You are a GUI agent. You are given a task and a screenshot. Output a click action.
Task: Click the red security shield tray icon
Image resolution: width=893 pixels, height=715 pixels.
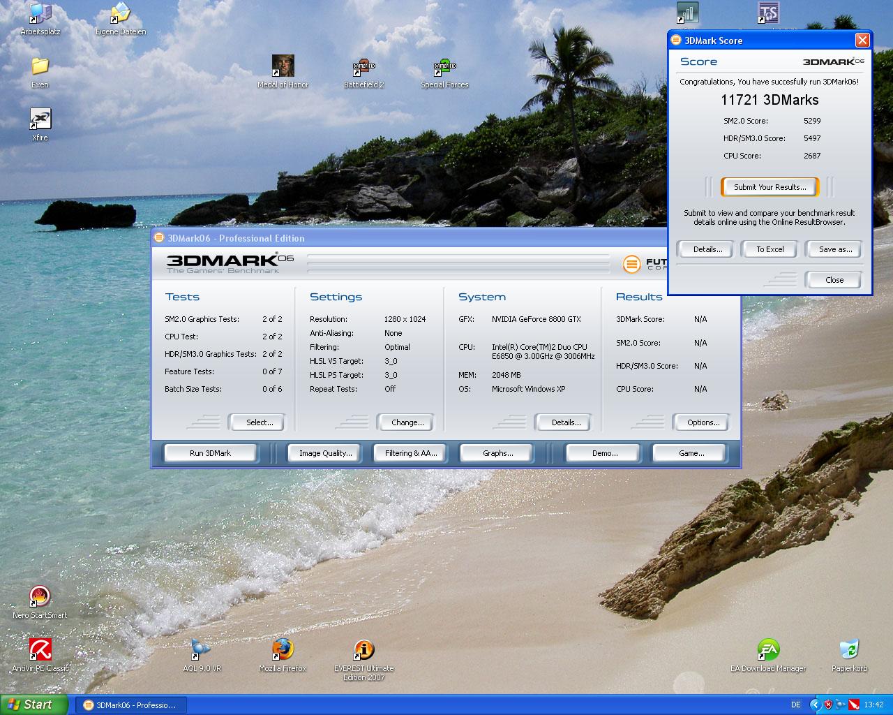coord(828,705)
